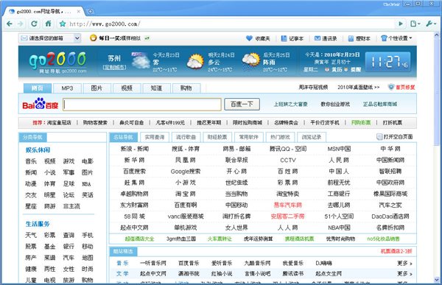Switch to 浏览记录 tab
Viewport: 442px width, 285px height.
[312, 137]
